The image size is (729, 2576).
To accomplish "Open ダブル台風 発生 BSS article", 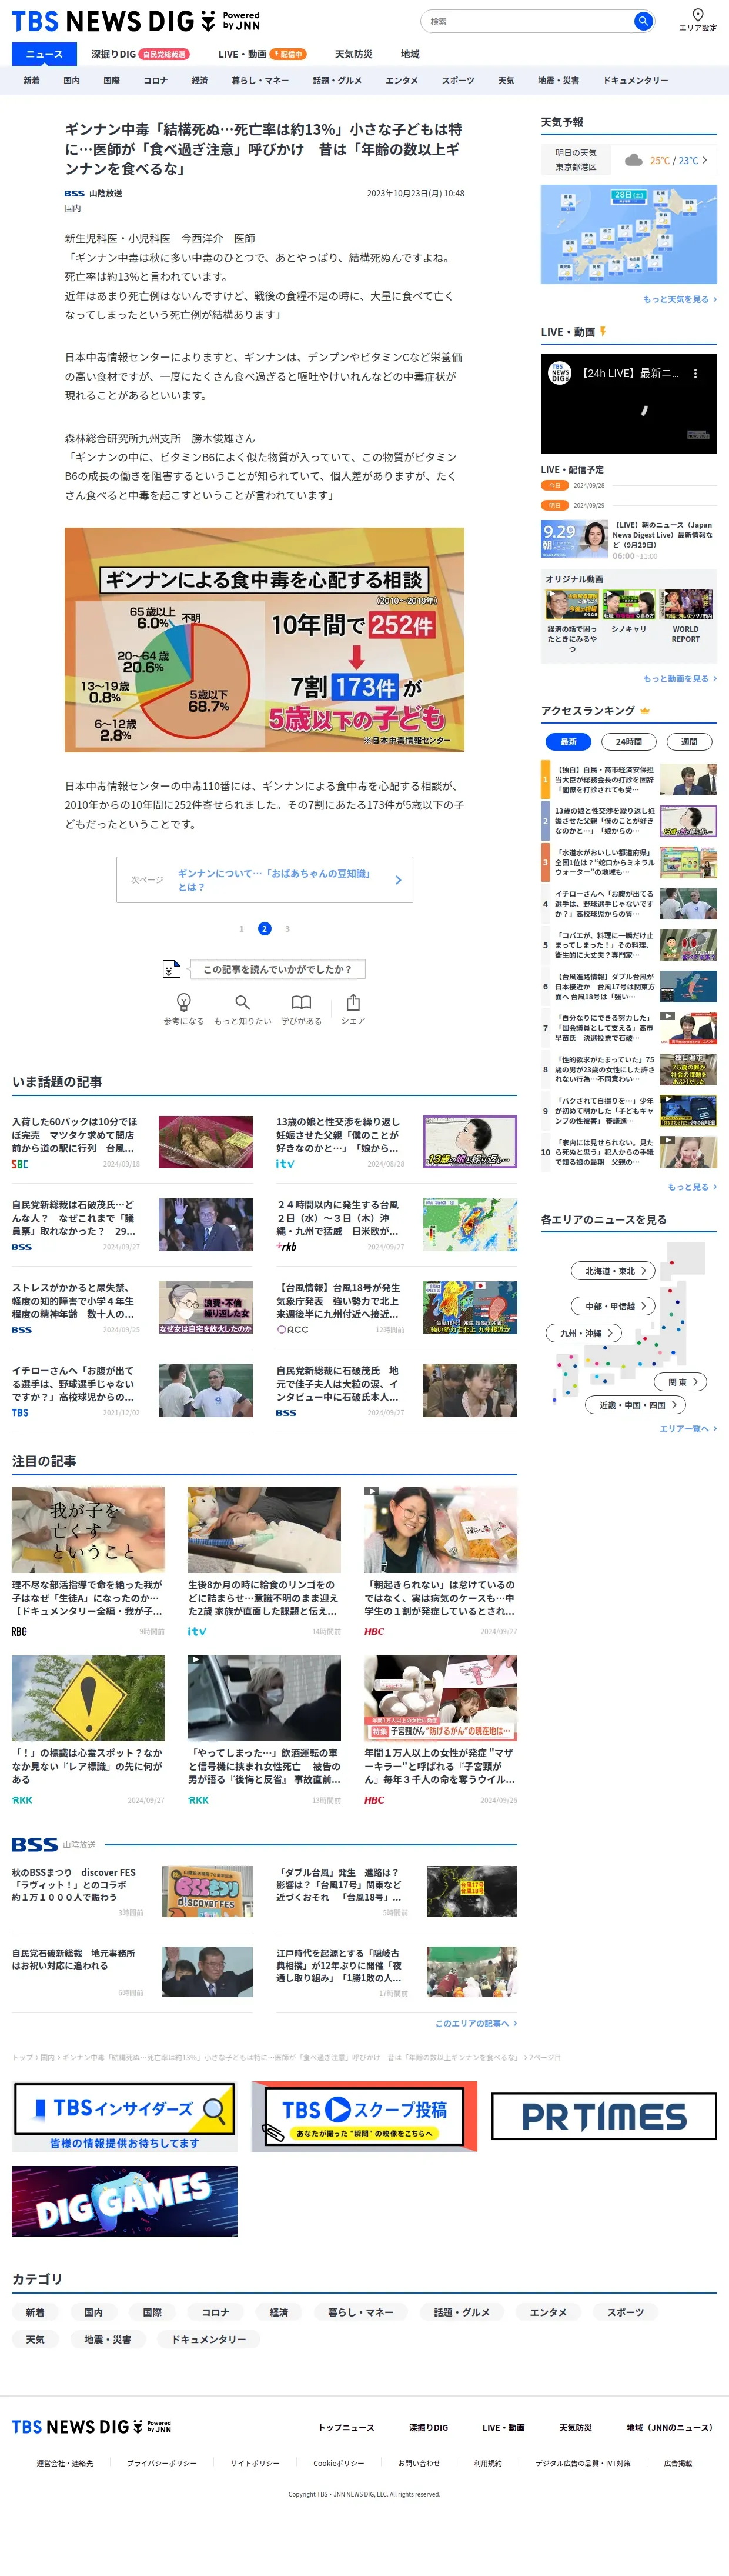I will click(x=397, y=1891).
